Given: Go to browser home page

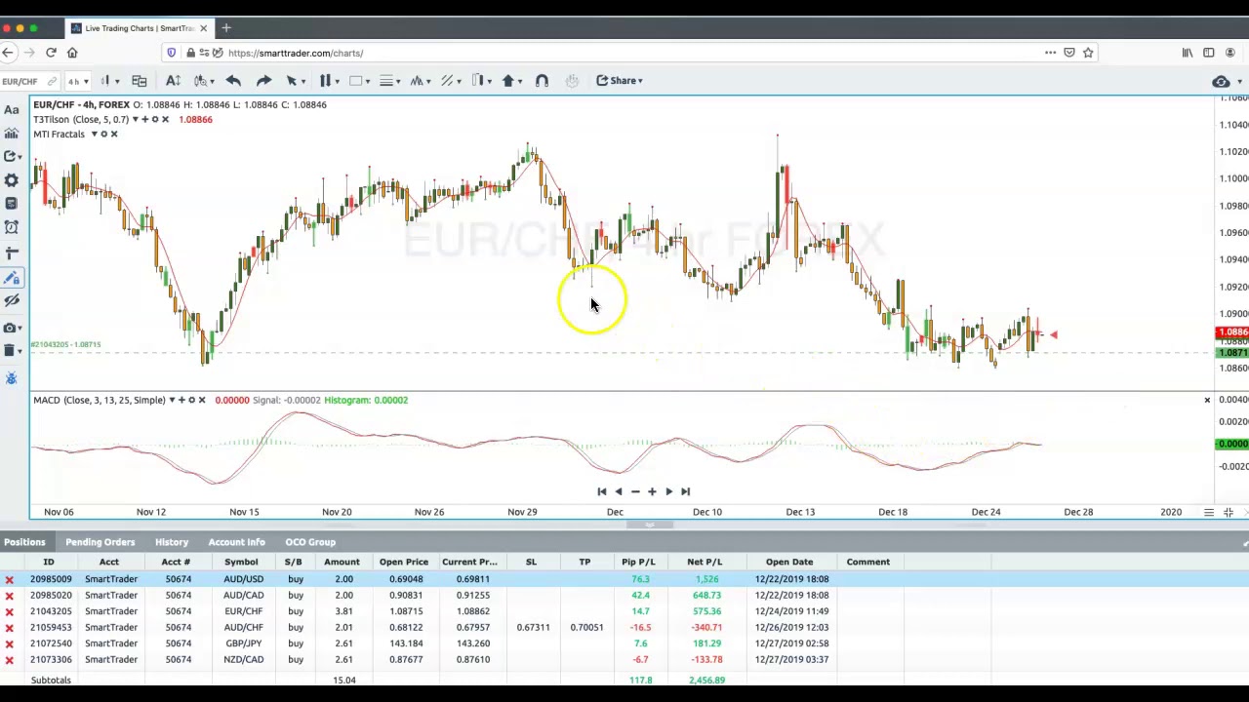Looking at the screenshot, I should pos(72,53).
